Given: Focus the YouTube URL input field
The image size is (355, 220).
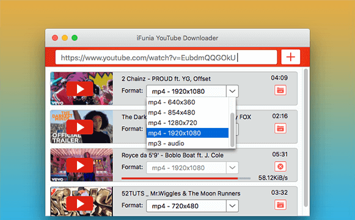Looking at the screenshot, I should tap(166, 57).
